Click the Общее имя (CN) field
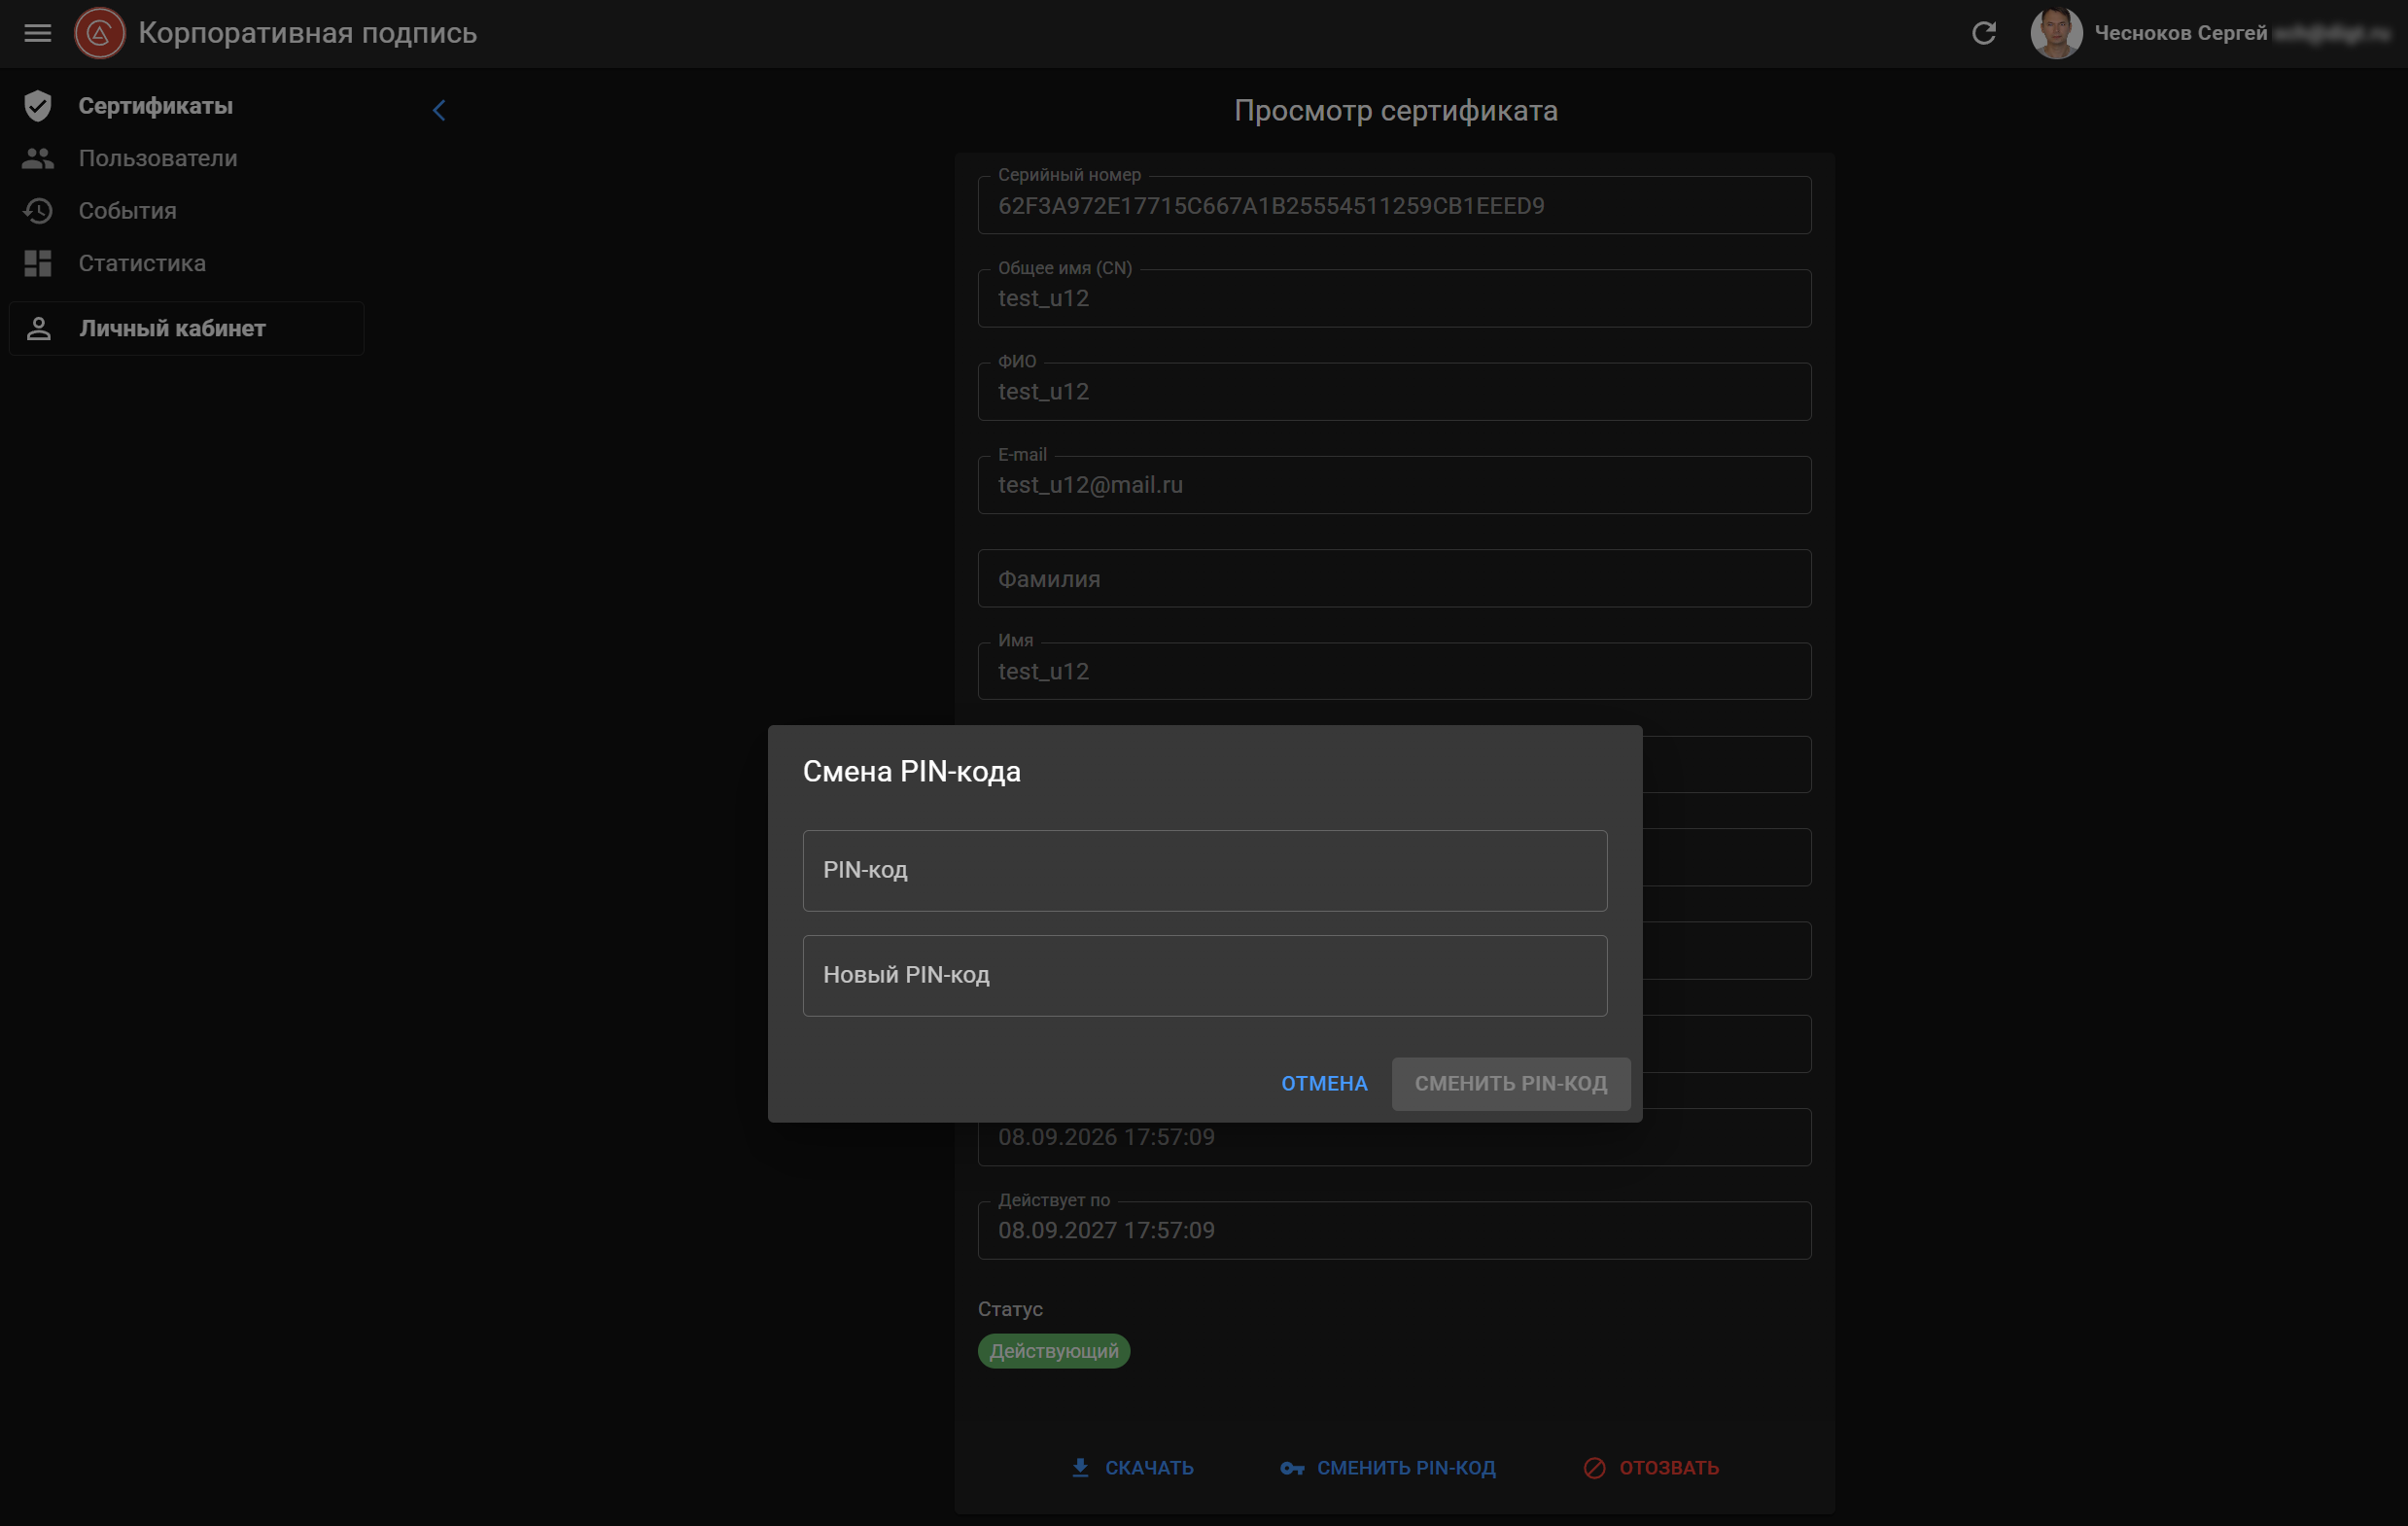 click(1394, 298)
